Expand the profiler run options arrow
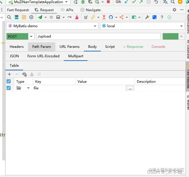Image resolution: width=189 pixels, height=177 pixels. coord(103,2)
